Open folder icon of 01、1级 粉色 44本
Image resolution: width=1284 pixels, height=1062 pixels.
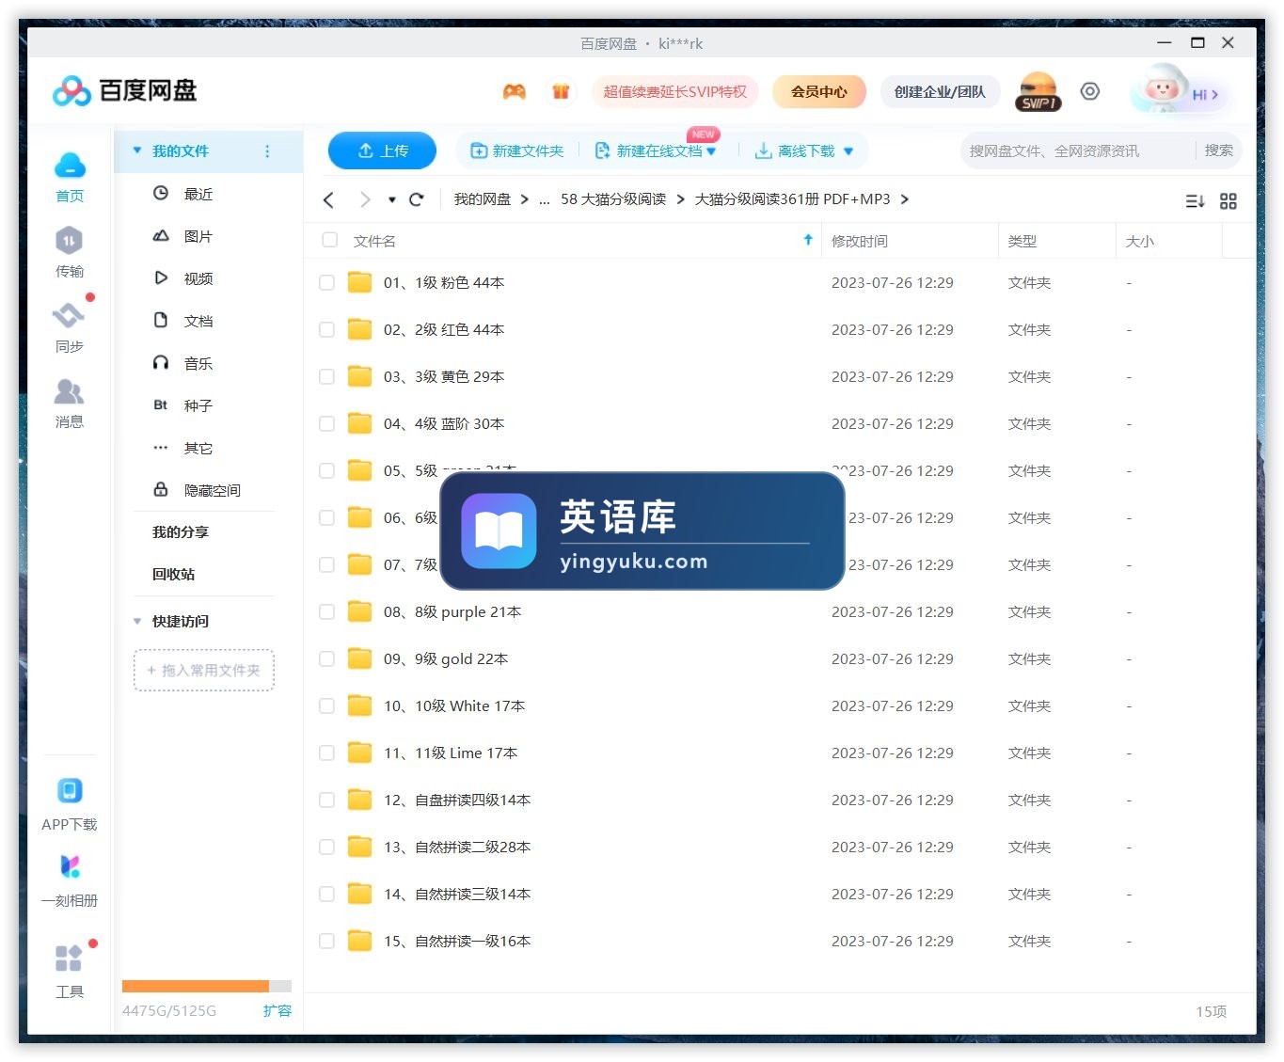point(359,282)
